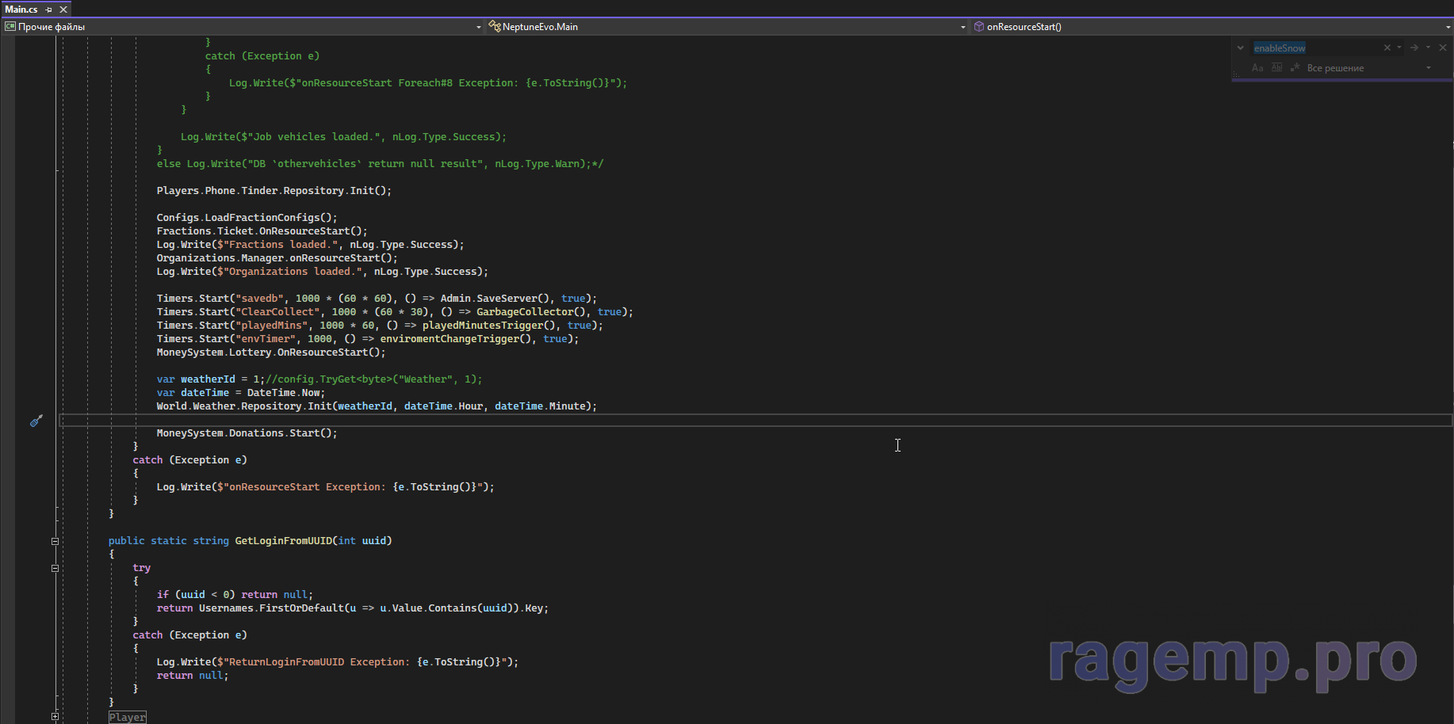This screenshot has width=1454, height=724.
Task: Click the class icon beside NeptuneEvo.Main
Action: coord(495,27)
